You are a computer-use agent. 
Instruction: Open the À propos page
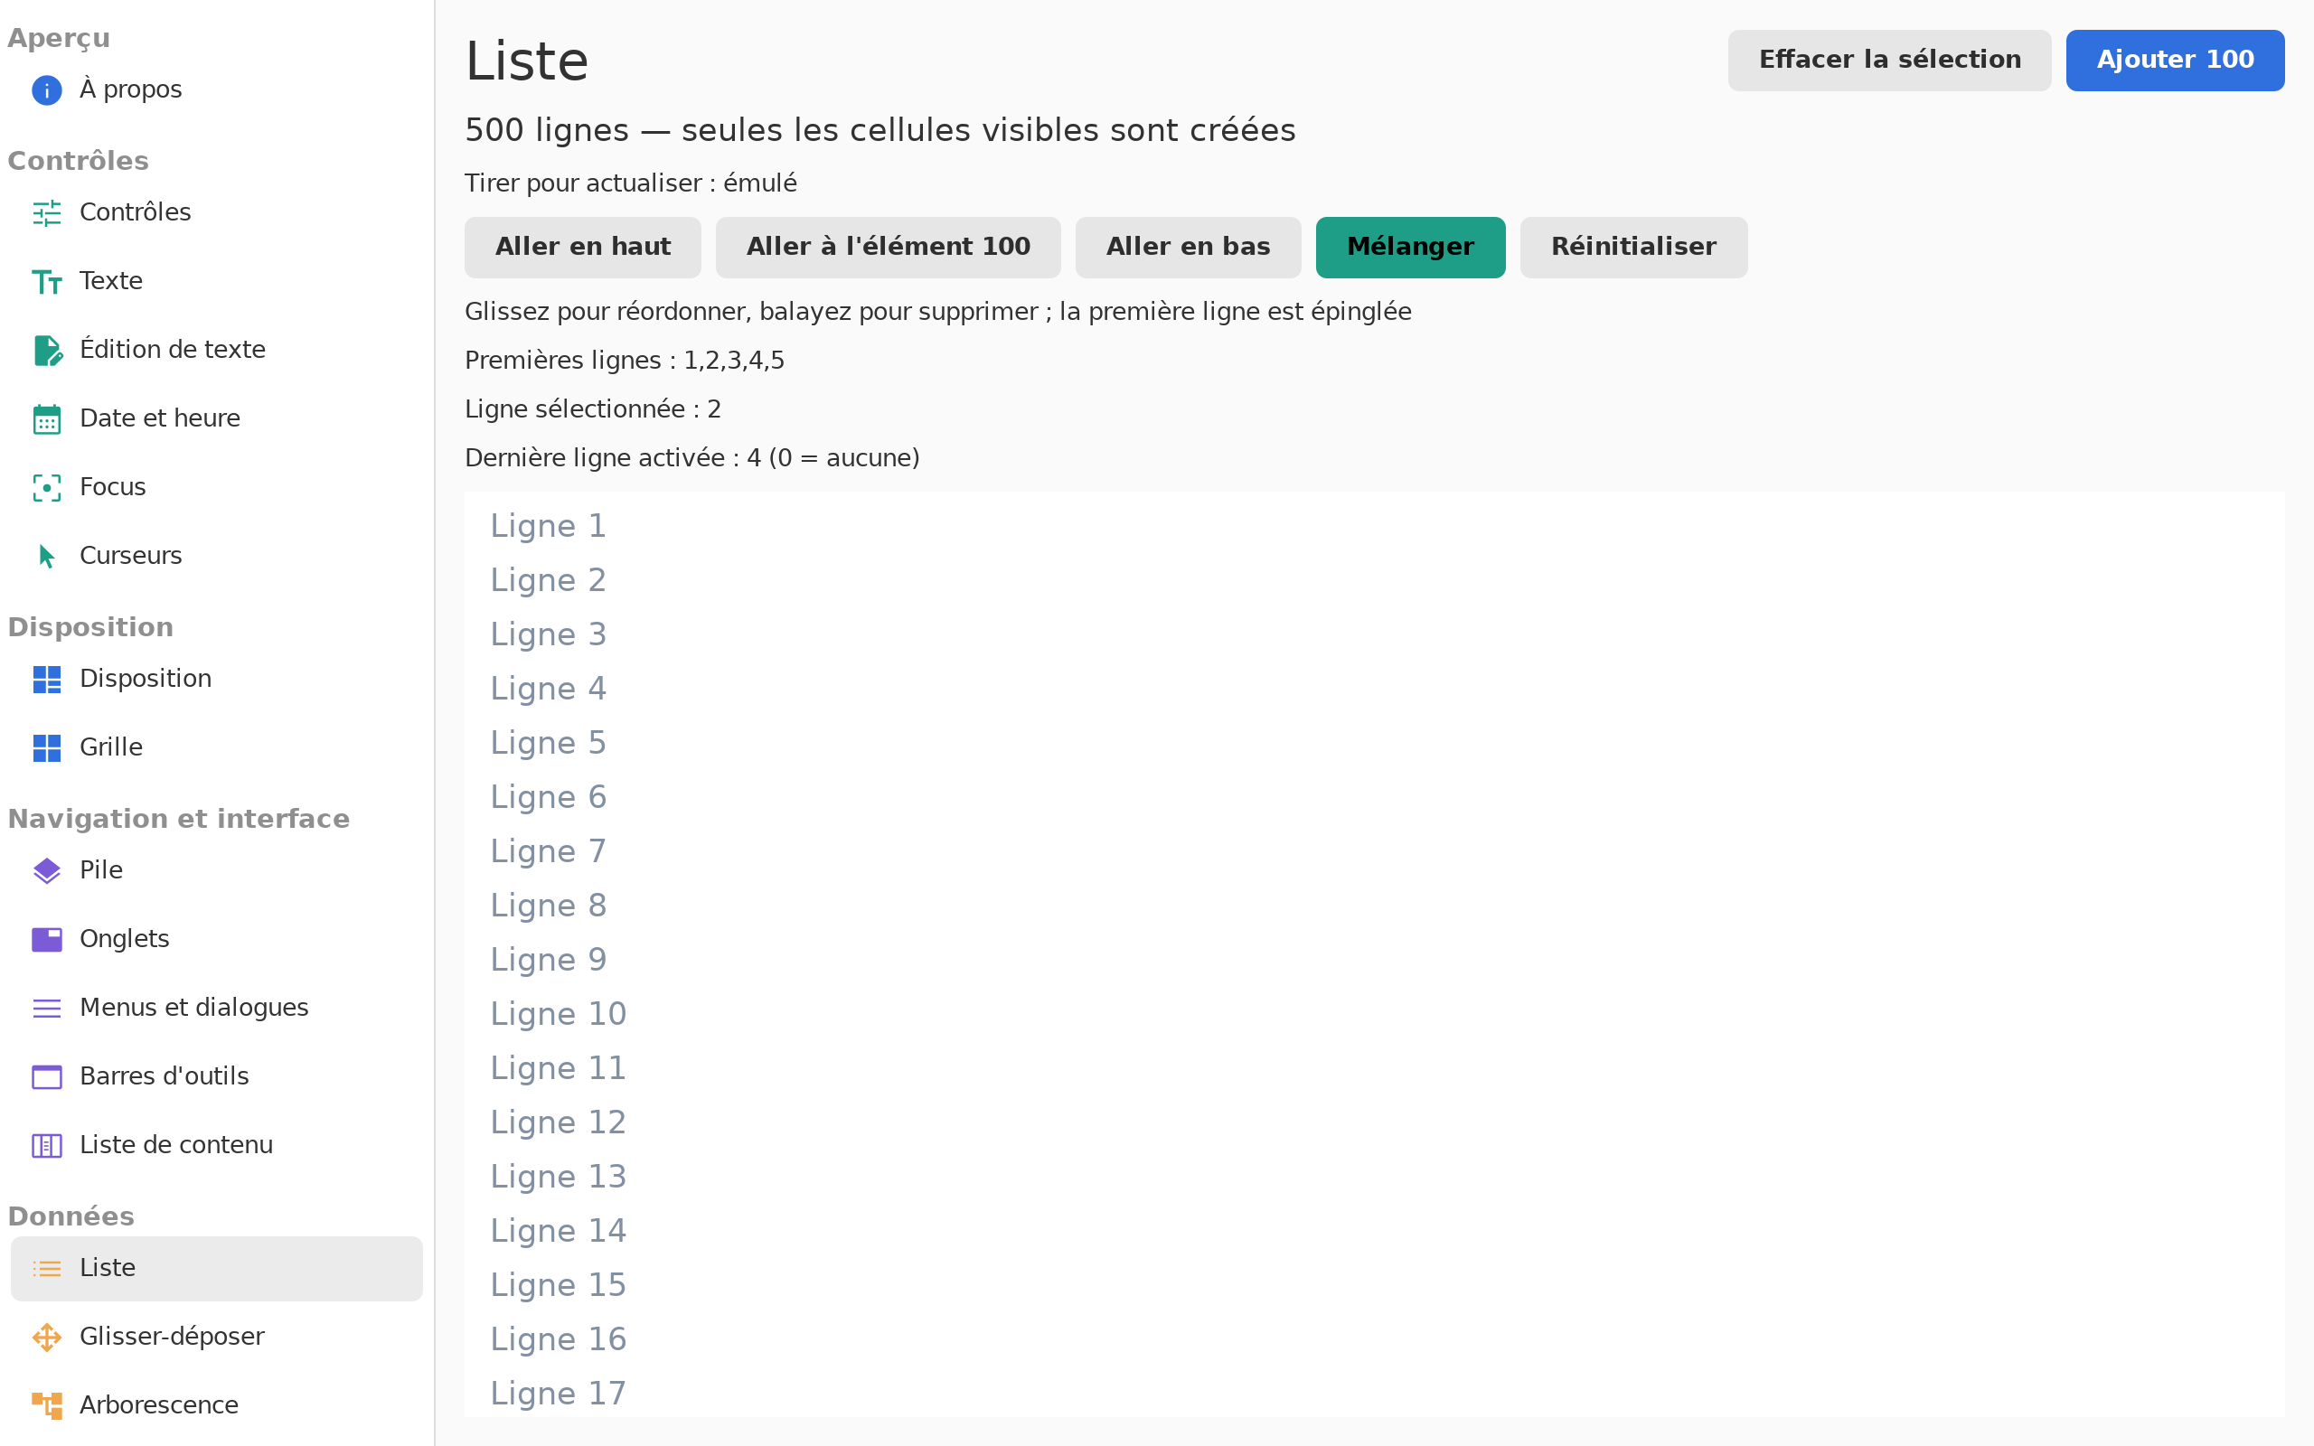coord(216,89)
